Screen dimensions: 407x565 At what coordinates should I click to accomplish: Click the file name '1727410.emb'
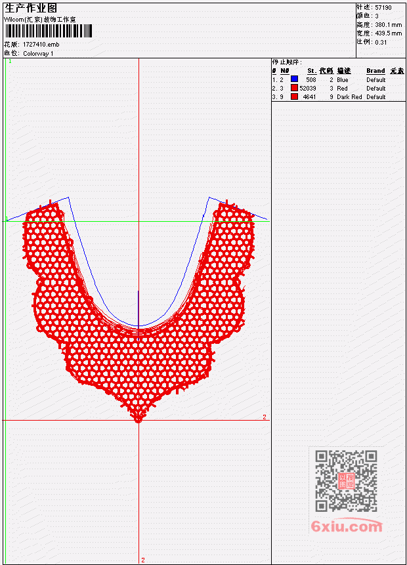click(x=41, y=45)
